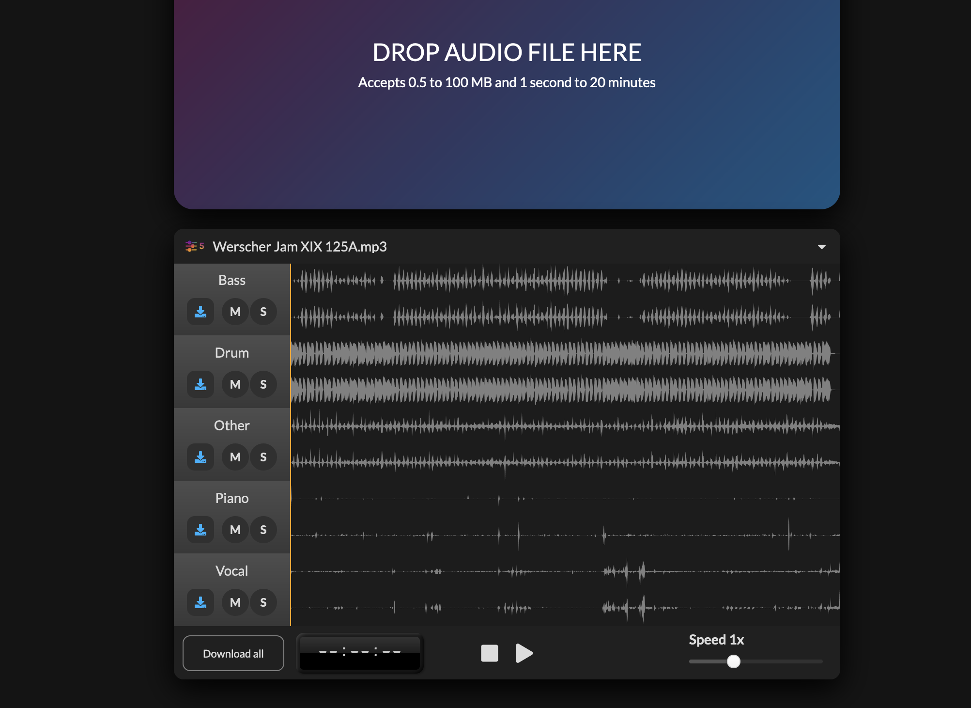Click the Speed slider handle
This screenshot has width=971, height=708.
[734, 661]
